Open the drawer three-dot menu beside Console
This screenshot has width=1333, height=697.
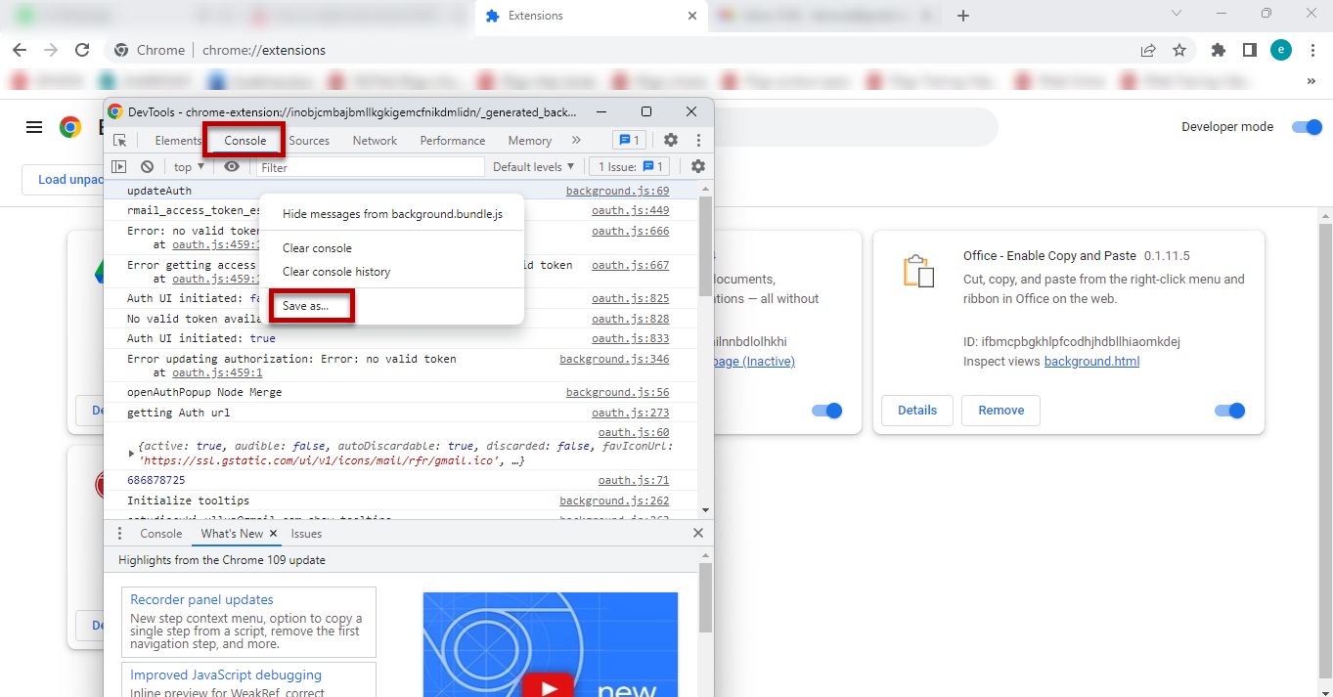[x=120, y=534]
